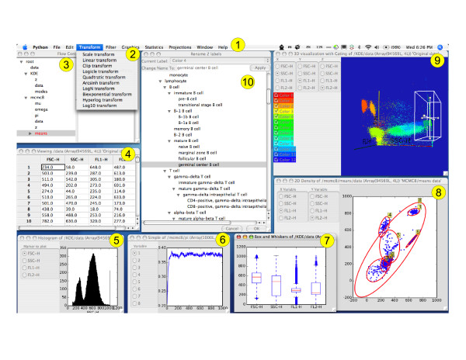
Task: Expand the means node in Flow Control tree
Action: tap(30, 133)
